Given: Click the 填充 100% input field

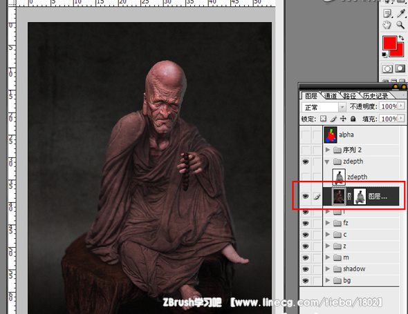Looking at the screenshot, I should click(389, 119).
